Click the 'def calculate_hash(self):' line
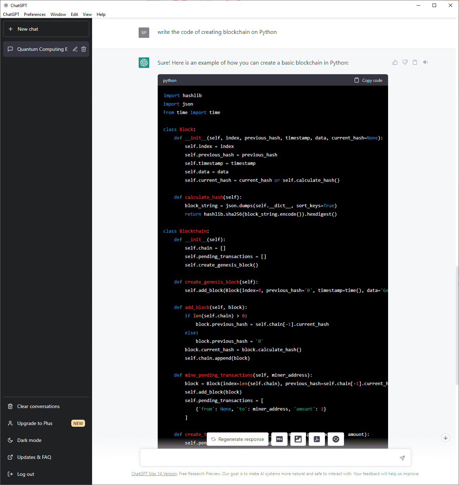This screenshot has height=485, width=459. [x=208, y=197]
